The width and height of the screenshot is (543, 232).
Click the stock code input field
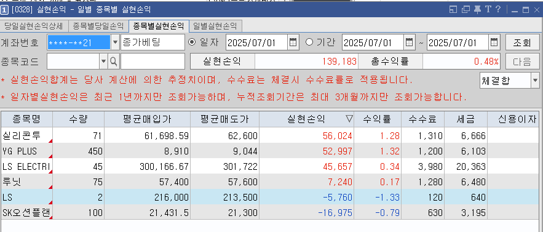click(73, 62)
